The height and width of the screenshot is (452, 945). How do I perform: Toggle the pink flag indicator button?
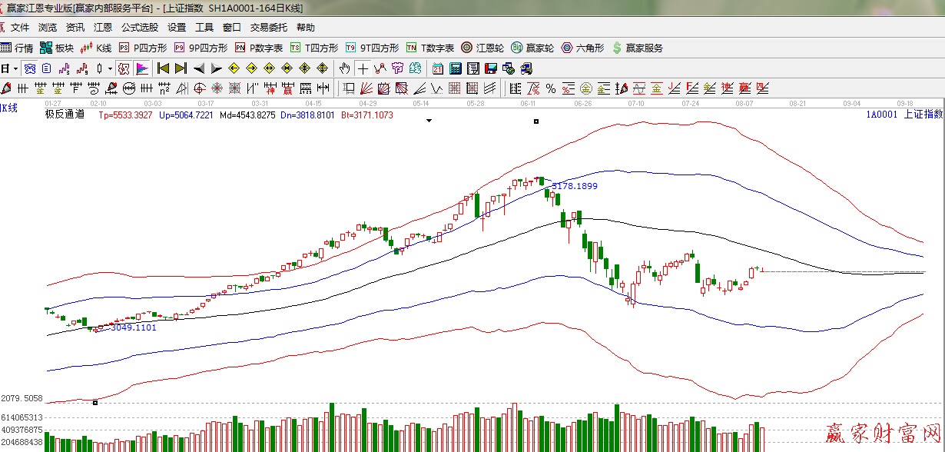tap(142, 68)
